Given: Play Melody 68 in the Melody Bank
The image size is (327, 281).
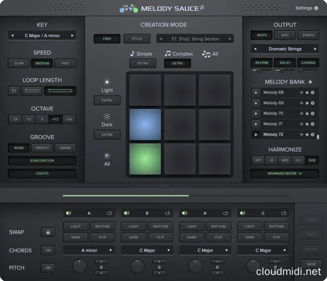Looking at the screenshot, I should click(x=256, y=92).
